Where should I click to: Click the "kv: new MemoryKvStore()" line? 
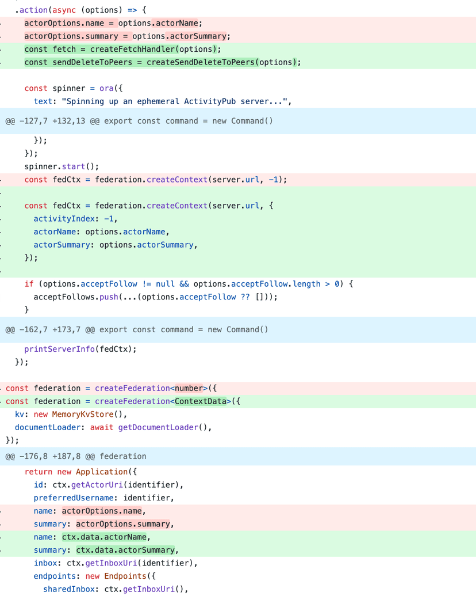point(71,414)
